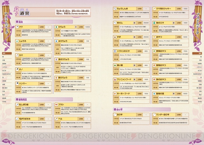Open the その他 tab in page 232 index

coord(7,102)
